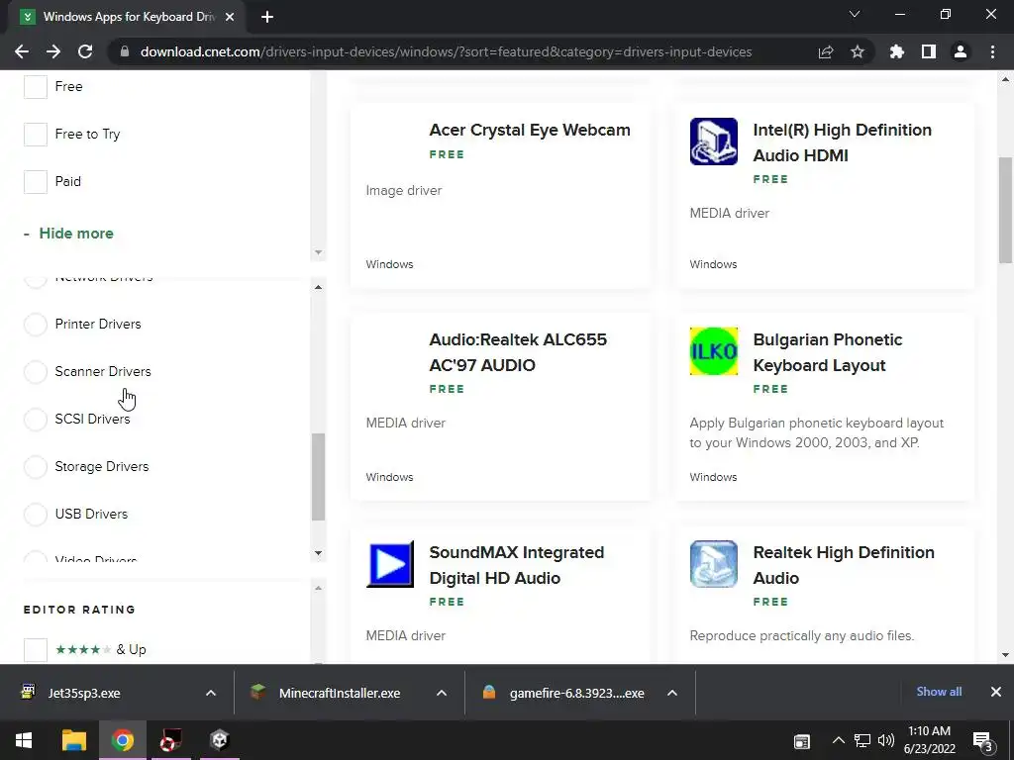Close the downloads bar
Viewport: 1014px width, 760px height.
click(x=996, y=692)
